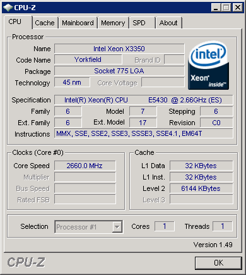Click the Specification field with E5430
The width and height of the screenshot is (246, 275).
[144, 100]
